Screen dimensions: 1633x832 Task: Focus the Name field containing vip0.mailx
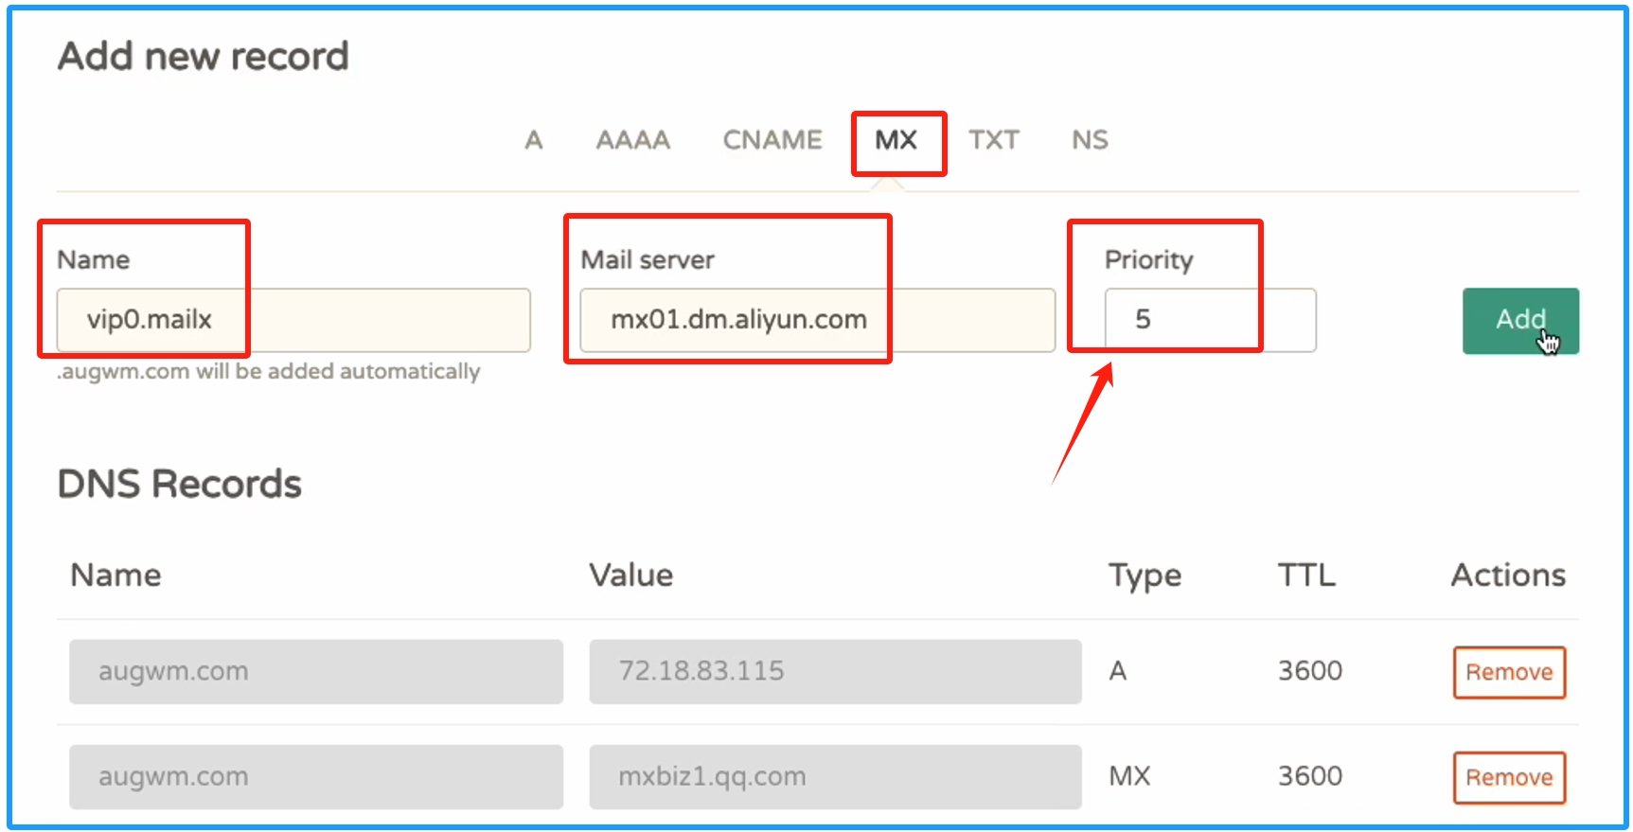[293, 320]
